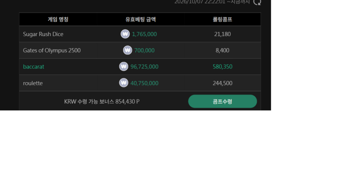Click the 1,765,000 betting amount

coord(144,34)
